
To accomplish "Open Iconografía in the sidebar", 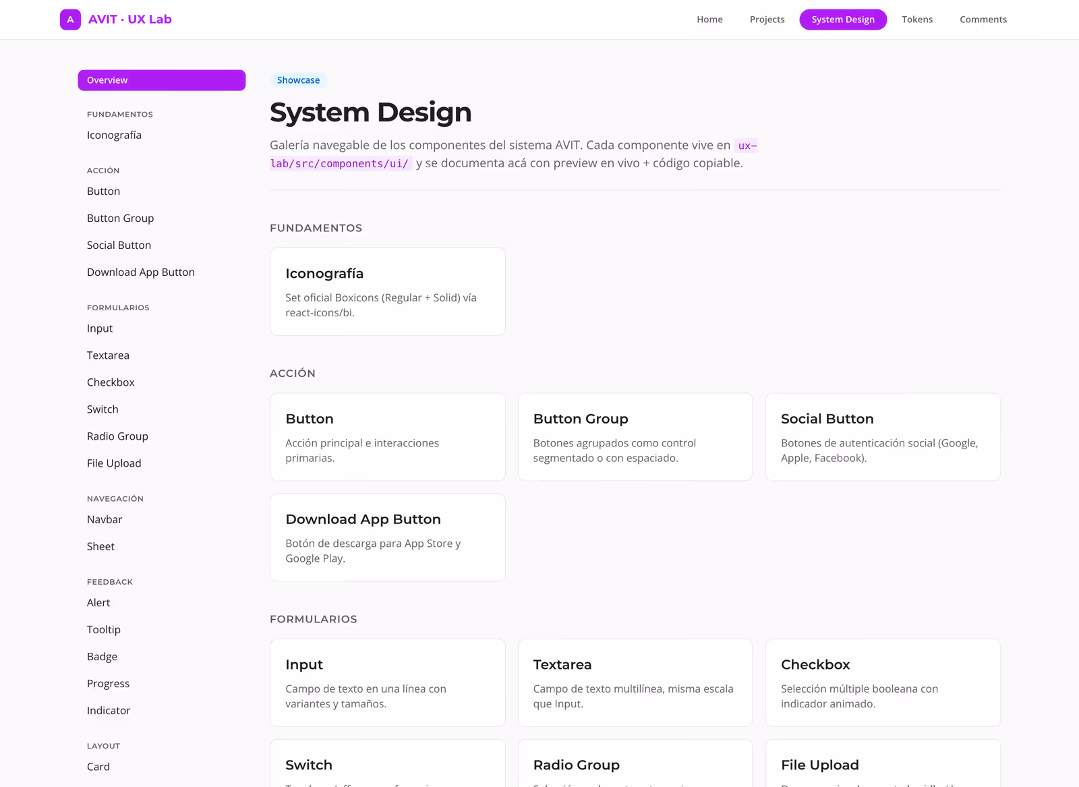I will (x=162, y=135).
